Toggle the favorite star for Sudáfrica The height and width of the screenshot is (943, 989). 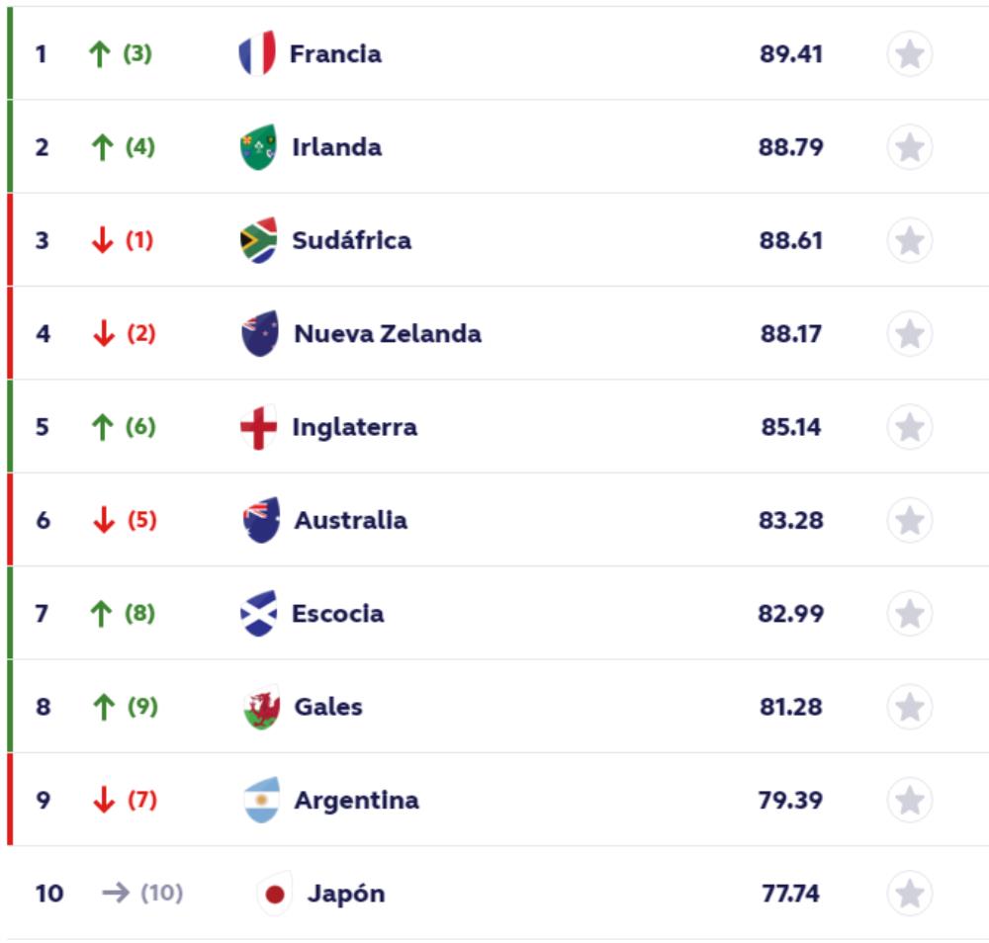[909, 241]
